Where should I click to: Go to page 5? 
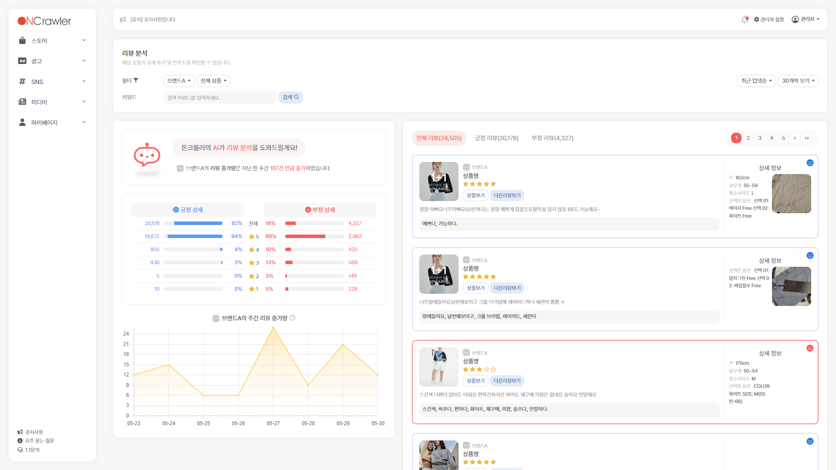(783, 138)
